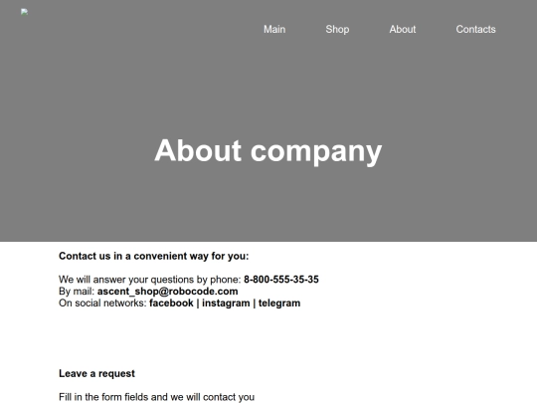
Task: Open the About navigation item
Action: [x=403, y=30]
